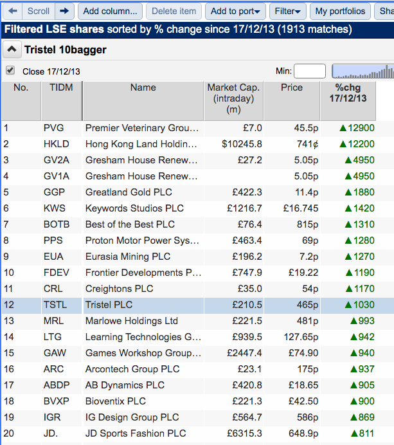Select Hong Kong Land Holdings name

[141, 144]
